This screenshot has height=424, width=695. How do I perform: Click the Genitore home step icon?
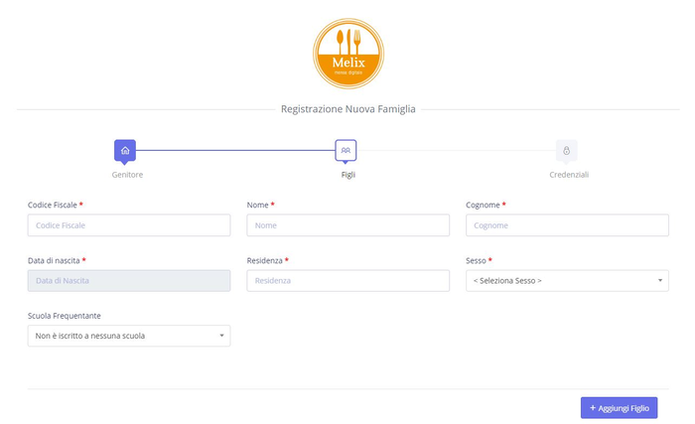[x=125, y=151]
